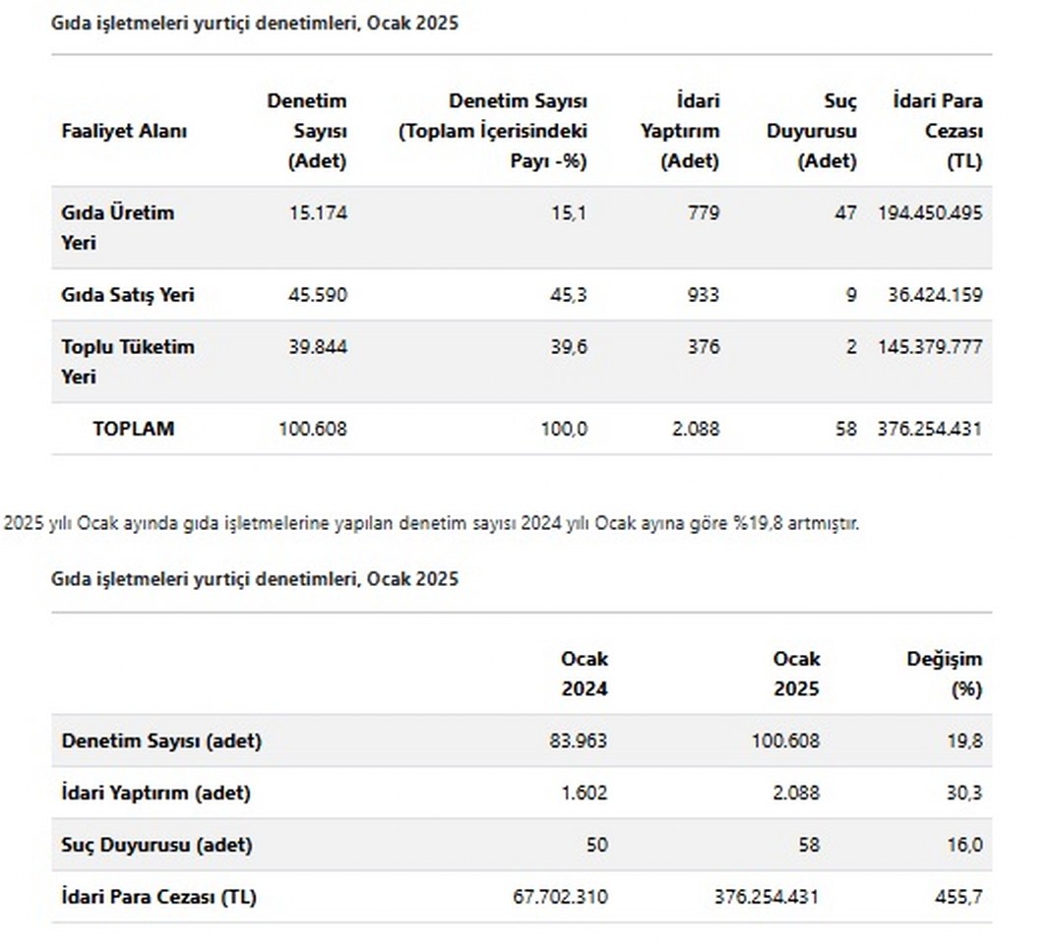Click the 15.174 audit count cell
The image size is (1049, 944).
click(317, 212)
